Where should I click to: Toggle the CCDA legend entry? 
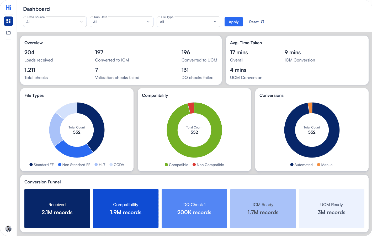pos(117,165)
